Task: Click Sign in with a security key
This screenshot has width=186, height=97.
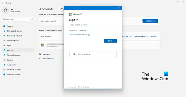Action: click(78, 35)
